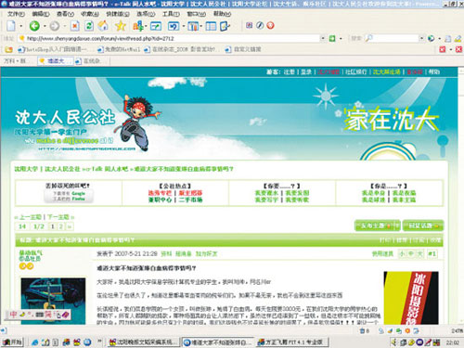Expand the address bar URL history dropdown
Viewport: 464px width, 348px height.
(x=323, y=38)
